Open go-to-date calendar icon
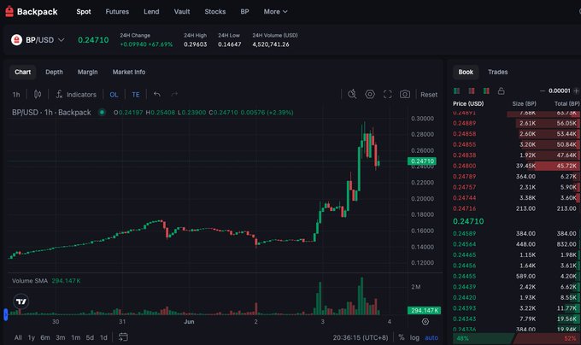The width and height of the screenshot is (581, 345). point(123,336)
